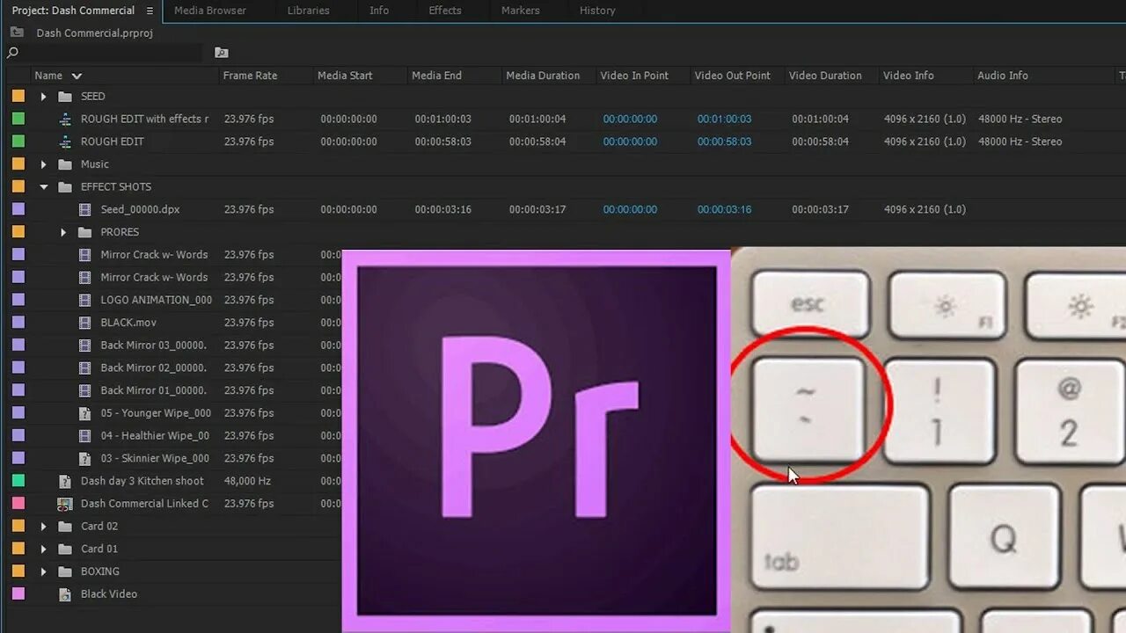This screenshot has height=633, width=1126.
Task: Expand the SEED bin
Action: [43, 97]
